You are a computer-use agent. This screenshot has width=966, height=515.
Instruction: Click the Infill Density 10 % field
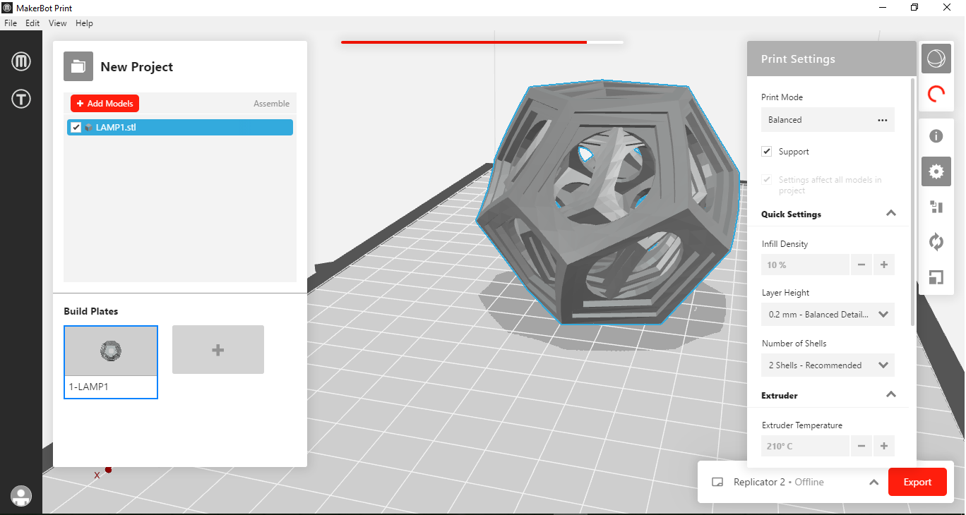[805, 265]
